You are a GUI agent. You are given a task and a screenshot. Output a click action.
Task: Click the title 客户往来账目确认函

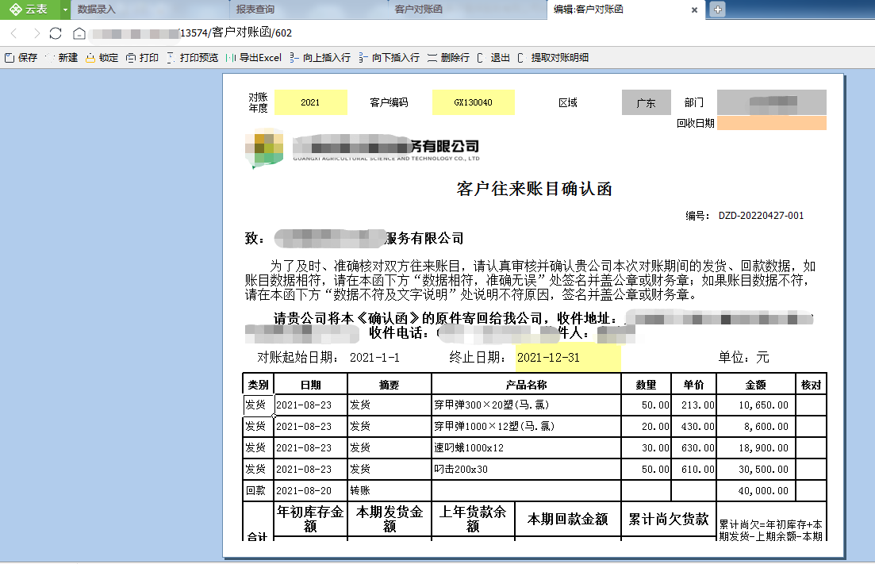click(534, 189)
